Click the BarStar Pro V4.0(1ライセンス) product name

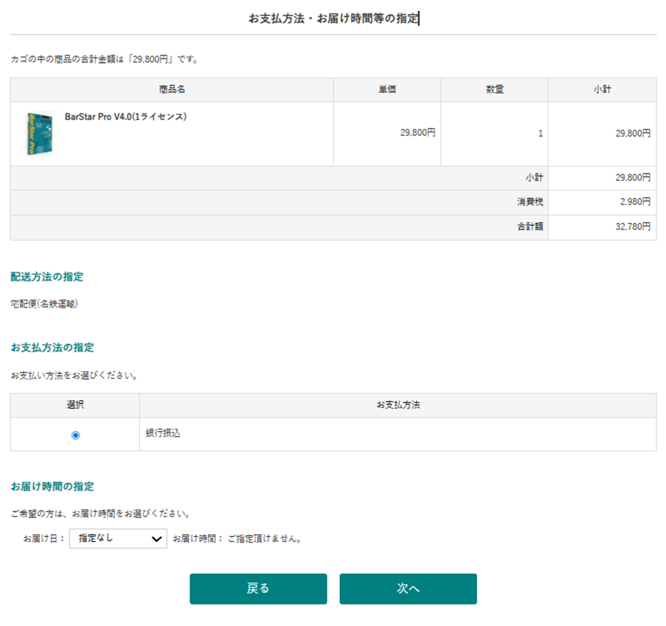click(125, 117)
